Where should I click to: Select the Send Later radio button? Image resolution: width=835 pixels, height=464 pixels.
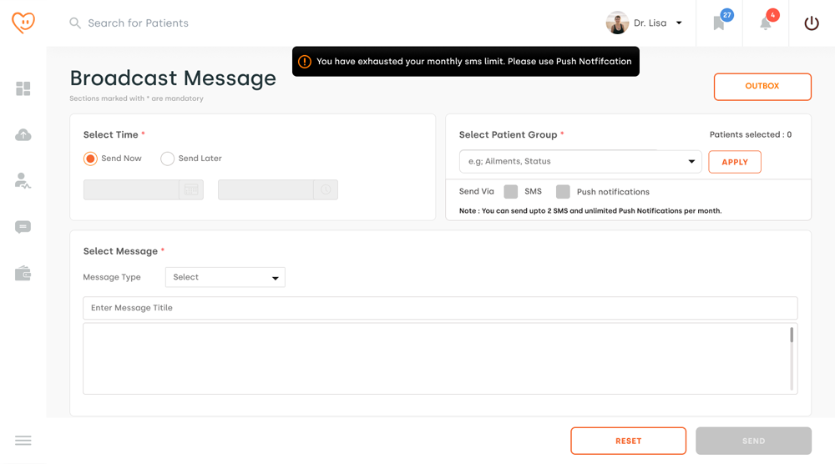click(168, 159)
